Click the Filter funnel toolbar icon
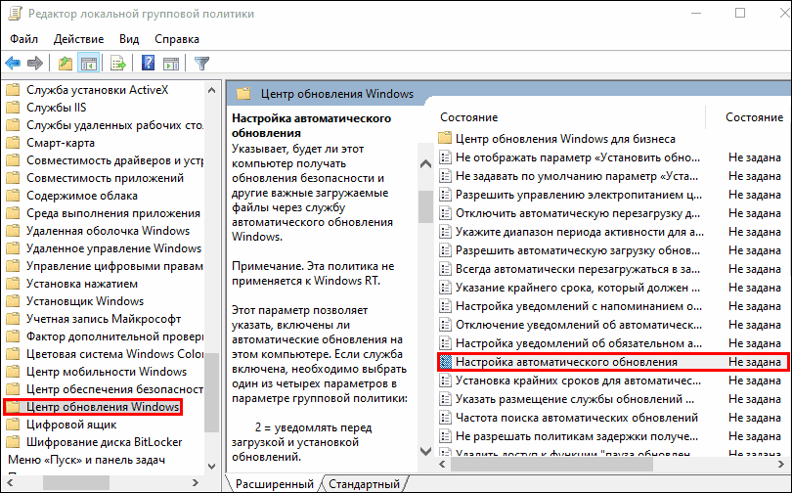This screenshot has height=493, width=792. [x=201, y=64]
